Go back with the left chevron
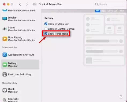This screenshot has width=127, height=102. (x=20, y=4)
